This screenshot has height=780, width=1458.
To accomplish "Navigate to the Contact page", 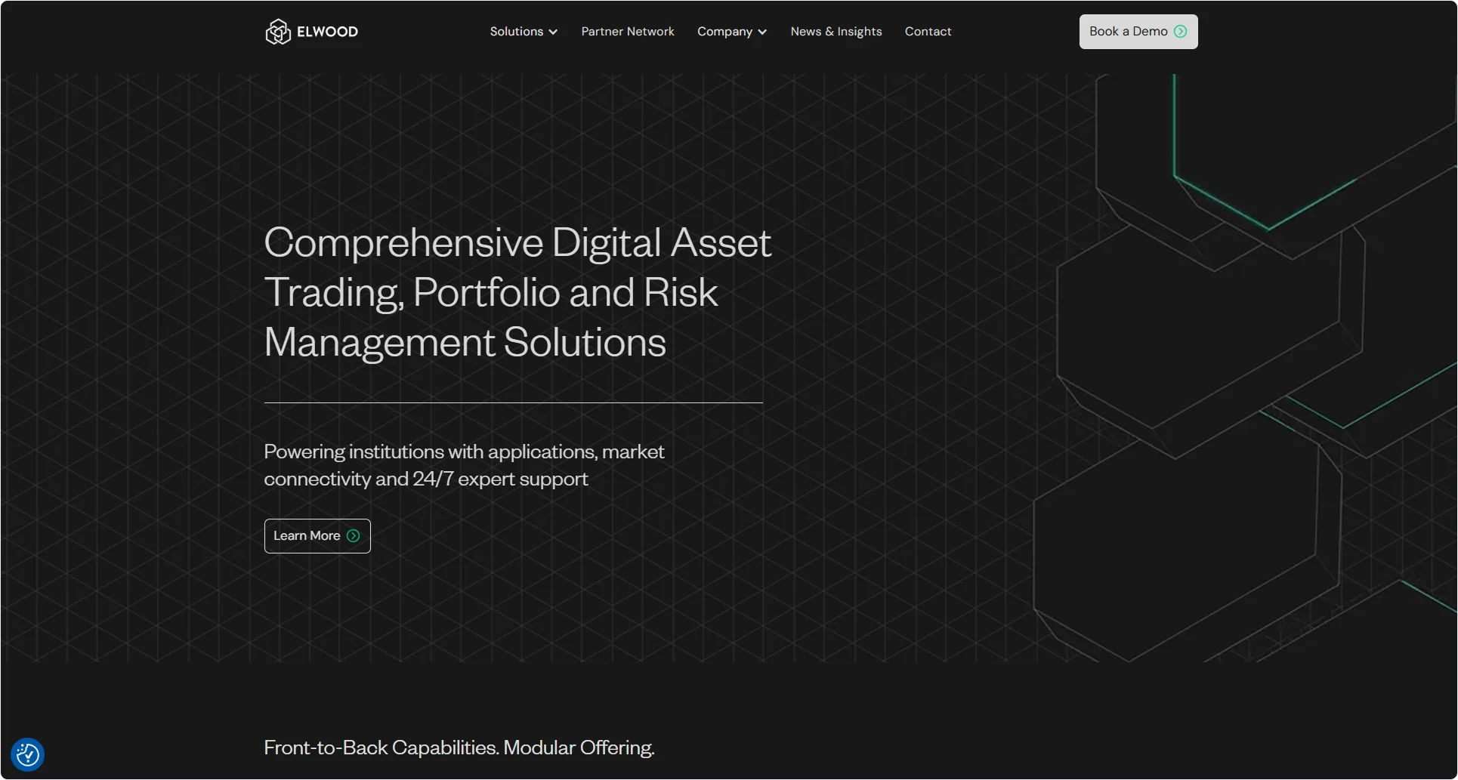I will pos(928,32).
